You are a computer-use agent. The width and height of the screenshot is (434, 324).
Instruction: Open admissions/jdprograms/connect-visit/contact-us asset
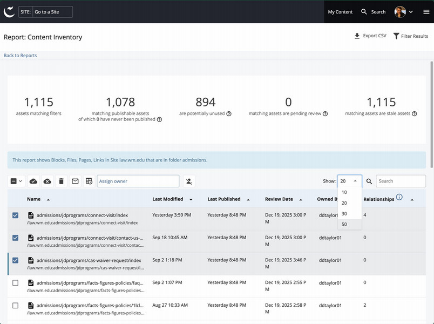click(x=90, y=238)
